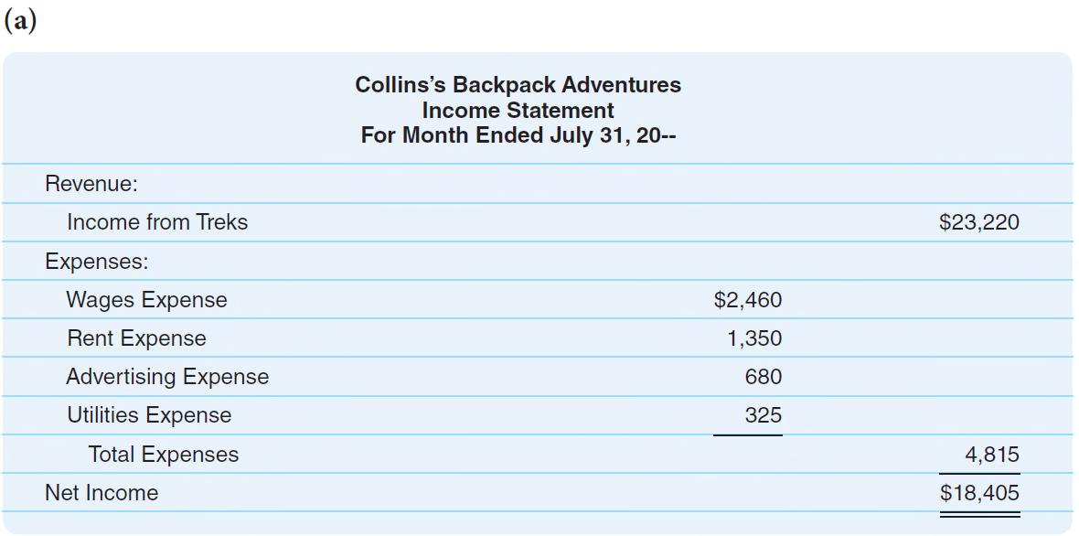Click the For Month Ended July 31 line
The width and height of the screenshot is (1079, 536).
(518, 134)
